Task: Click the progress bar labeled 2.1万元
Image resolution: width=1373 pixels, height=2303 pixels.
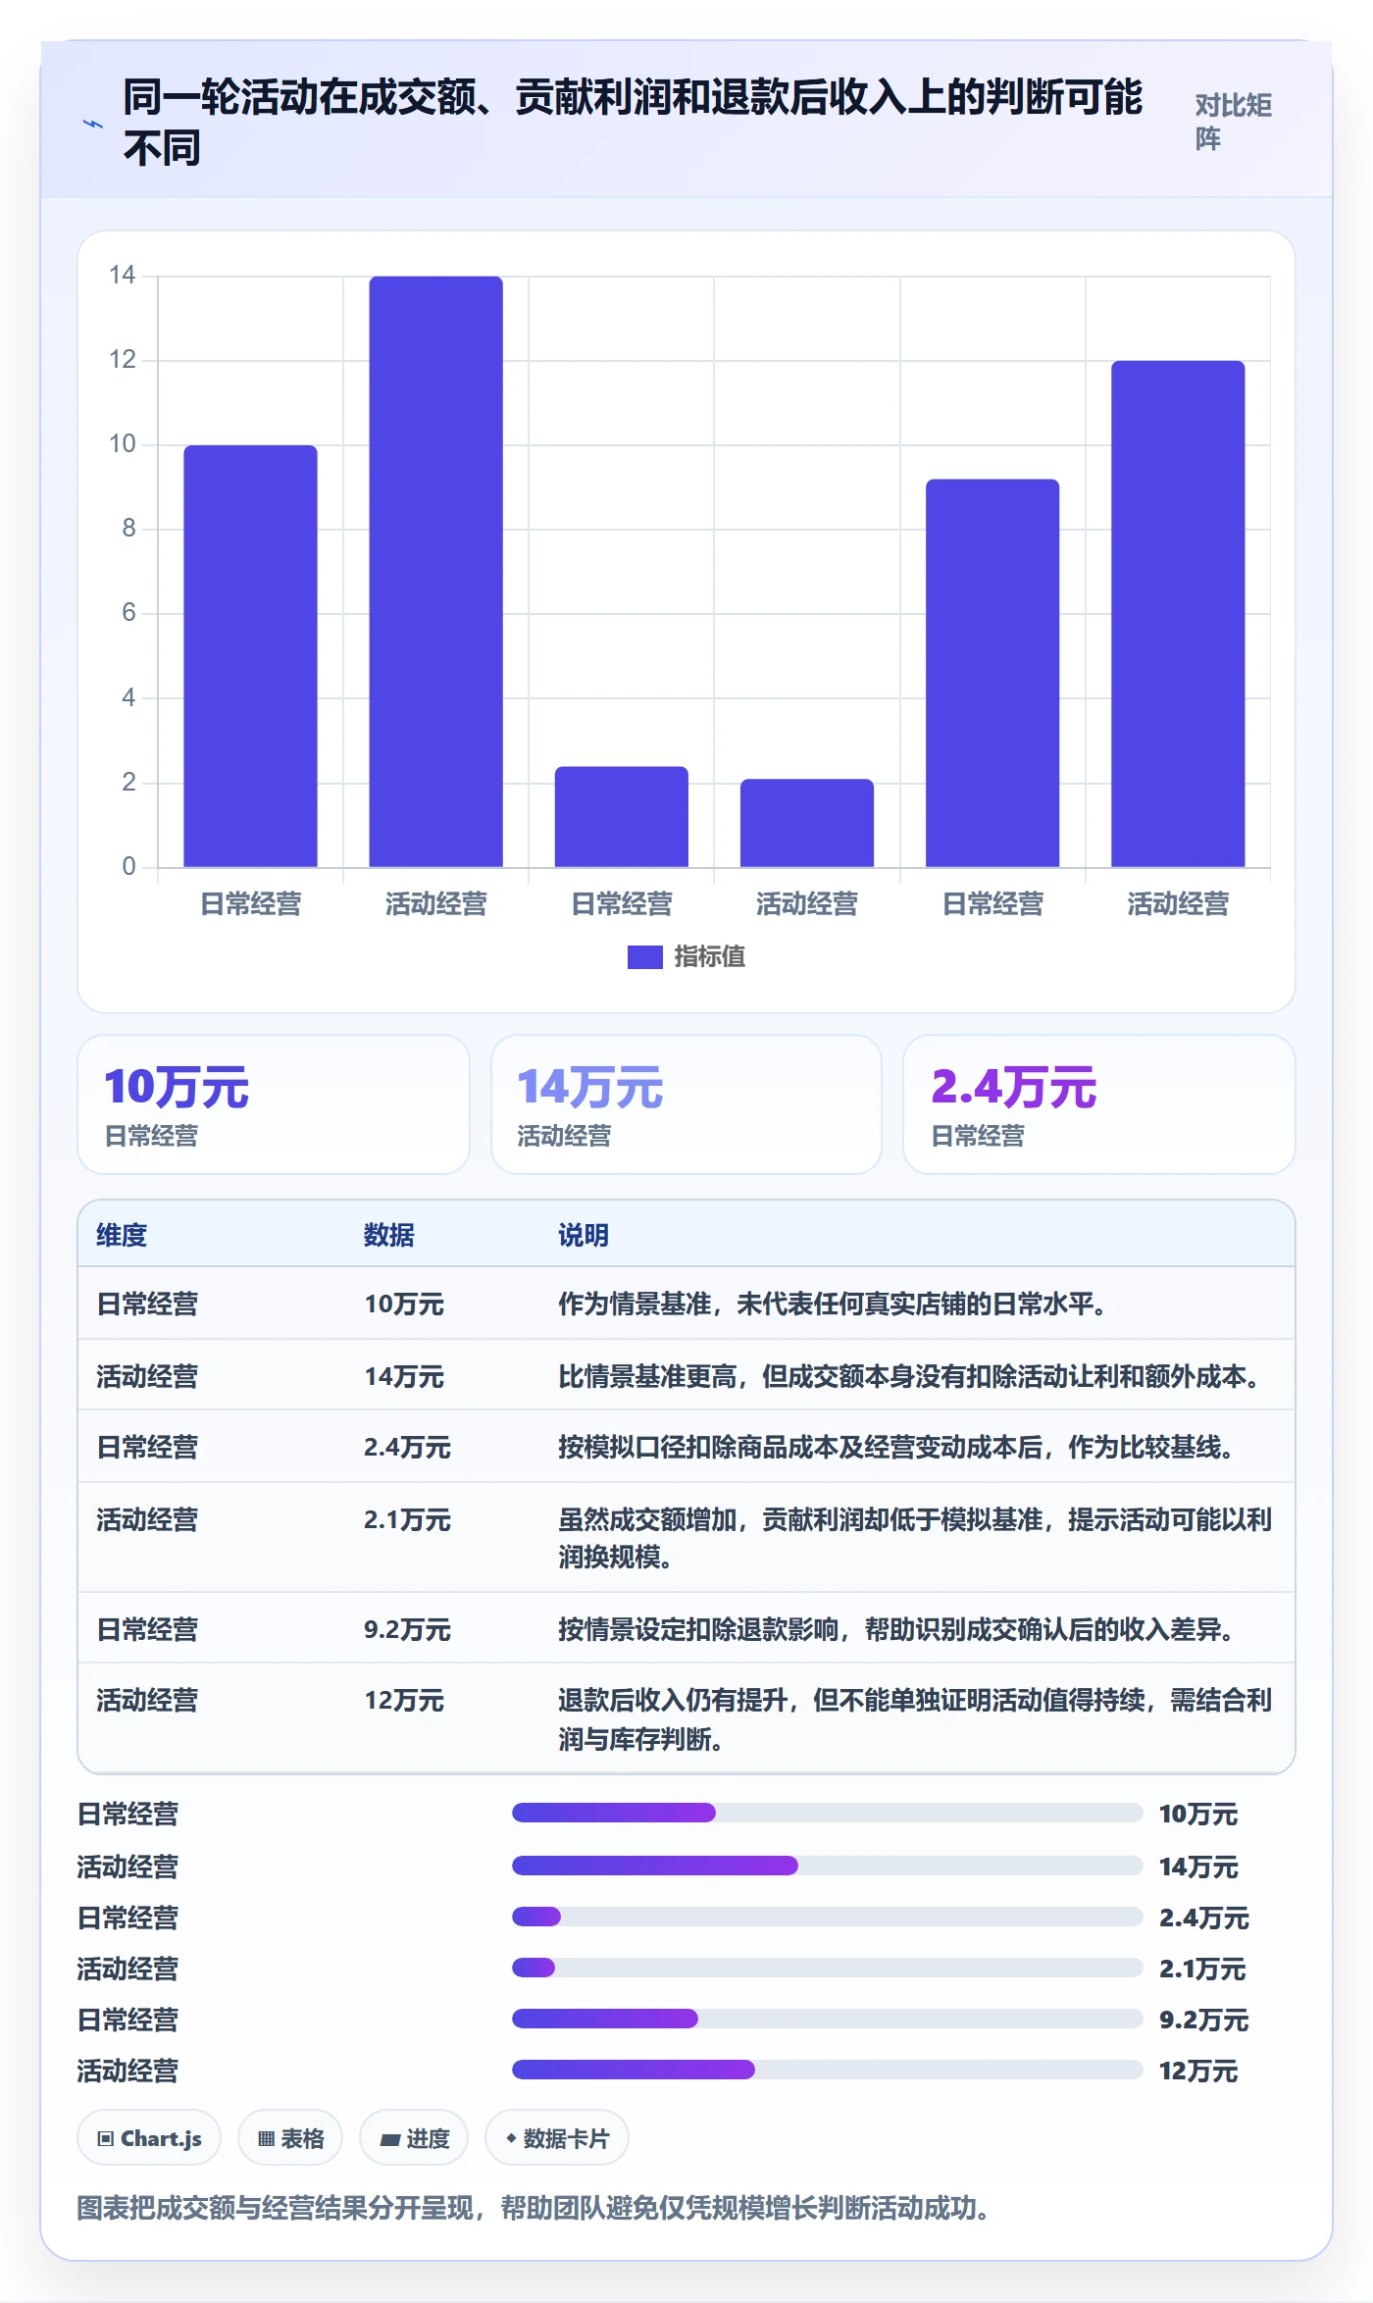Action: 827,1968
